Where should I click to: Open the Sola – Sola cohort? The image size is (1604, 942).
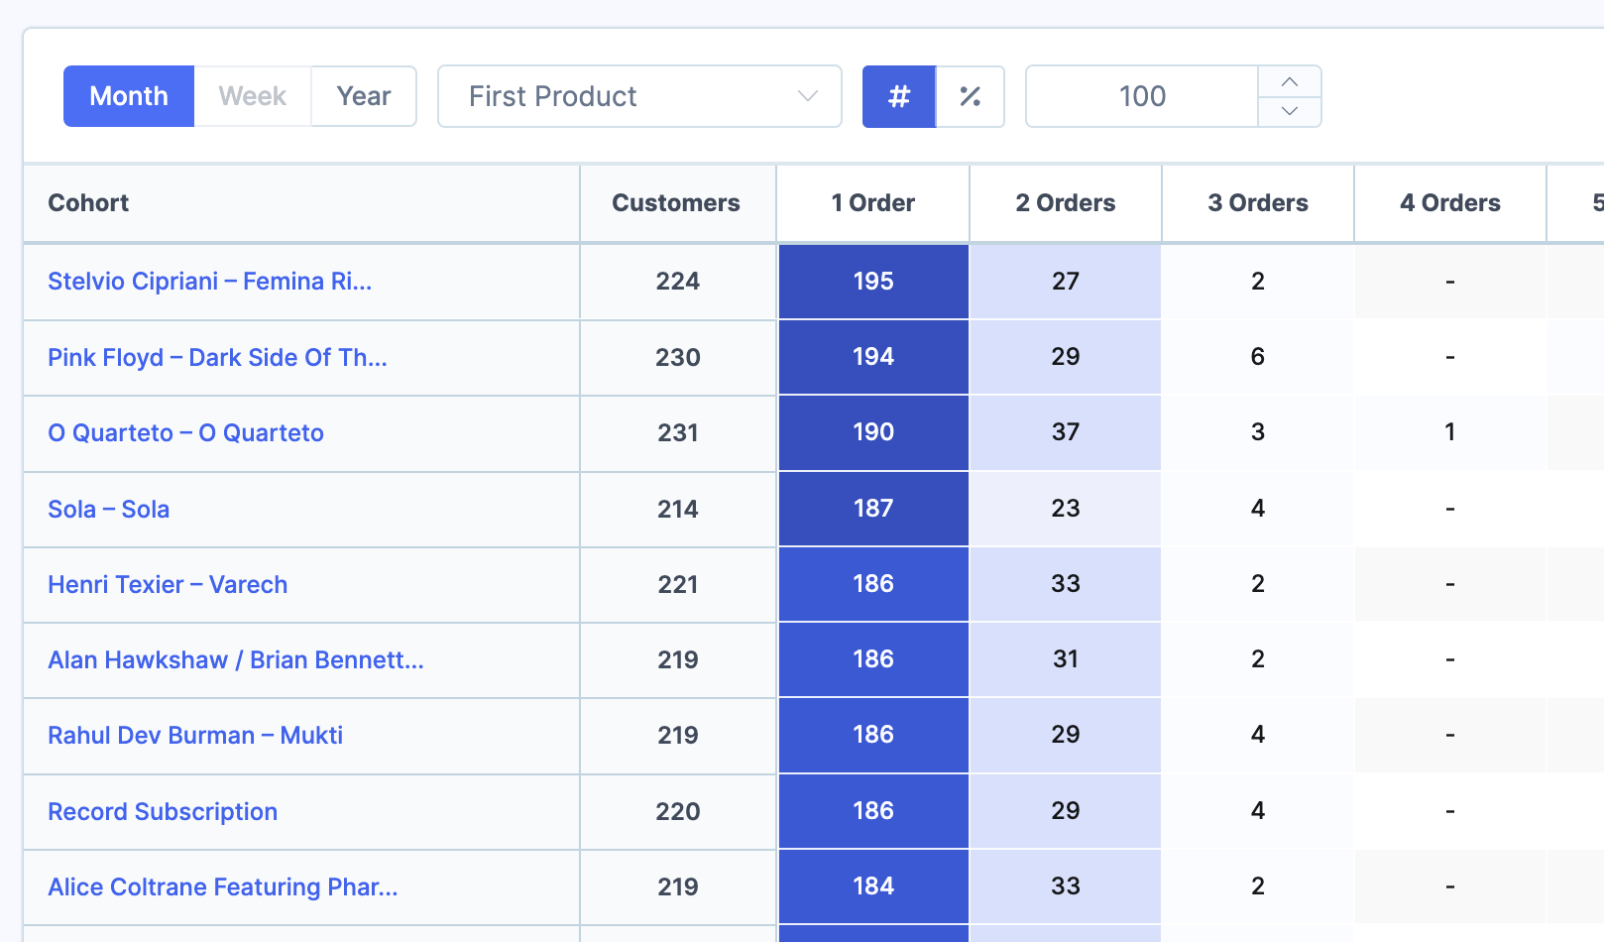pyautogui.click(x=108, y=509)
